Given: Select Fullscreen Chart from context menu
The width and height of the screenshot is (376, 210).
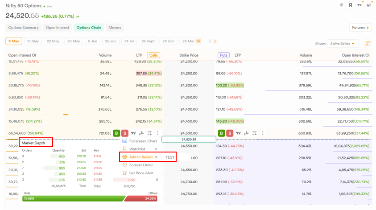Looking at the screenshot, I should [x=140, y=141].
